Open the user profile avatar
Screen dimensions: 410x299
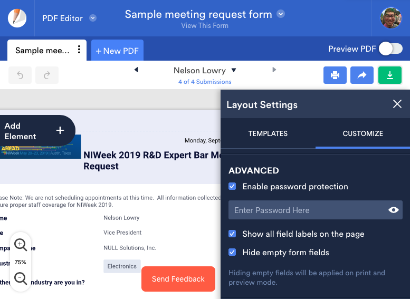pos(390,18)
